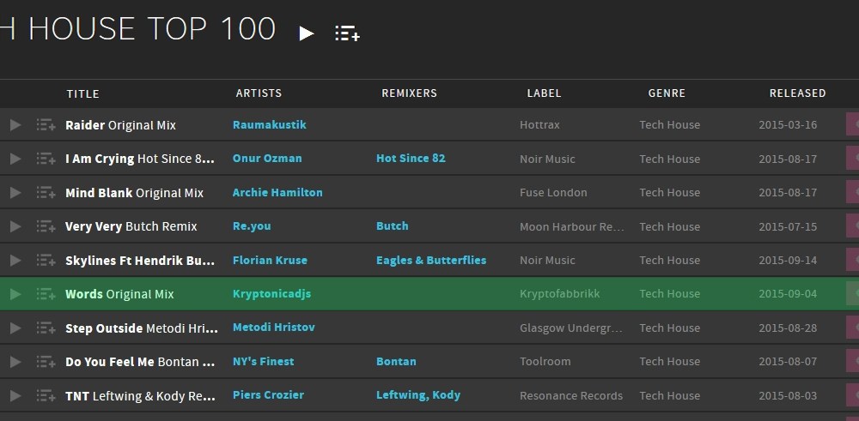Open the Words Original Mix track title
The width and height of the screenshot is (859, 421).
(119, 294)
